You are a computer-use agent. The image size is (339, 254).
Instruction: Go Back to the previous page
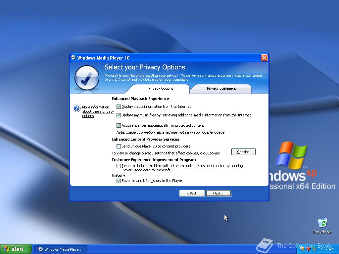192,193
